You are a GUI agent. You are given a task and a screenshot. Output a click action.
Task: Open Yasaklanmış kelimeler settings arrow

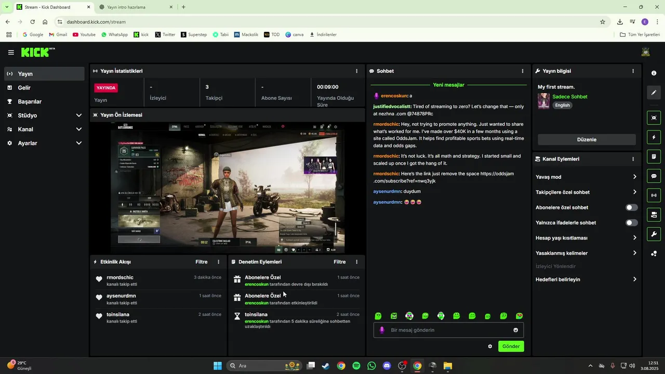(634, 253)
